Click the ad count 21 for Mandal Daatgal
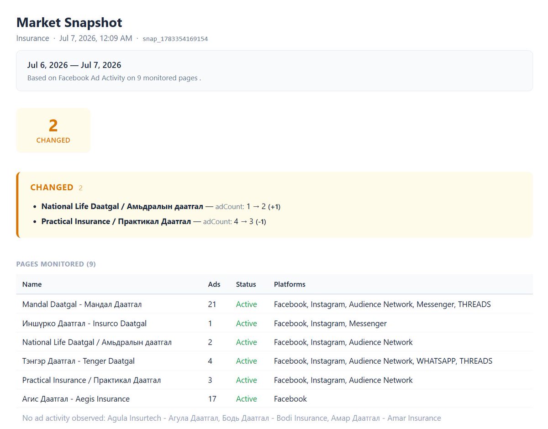The height and width of the screenshot is (429, 548). (x=212, y=304)
